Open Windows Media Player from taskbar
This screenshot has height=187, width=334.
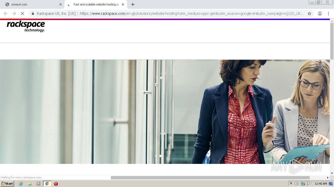38,184
